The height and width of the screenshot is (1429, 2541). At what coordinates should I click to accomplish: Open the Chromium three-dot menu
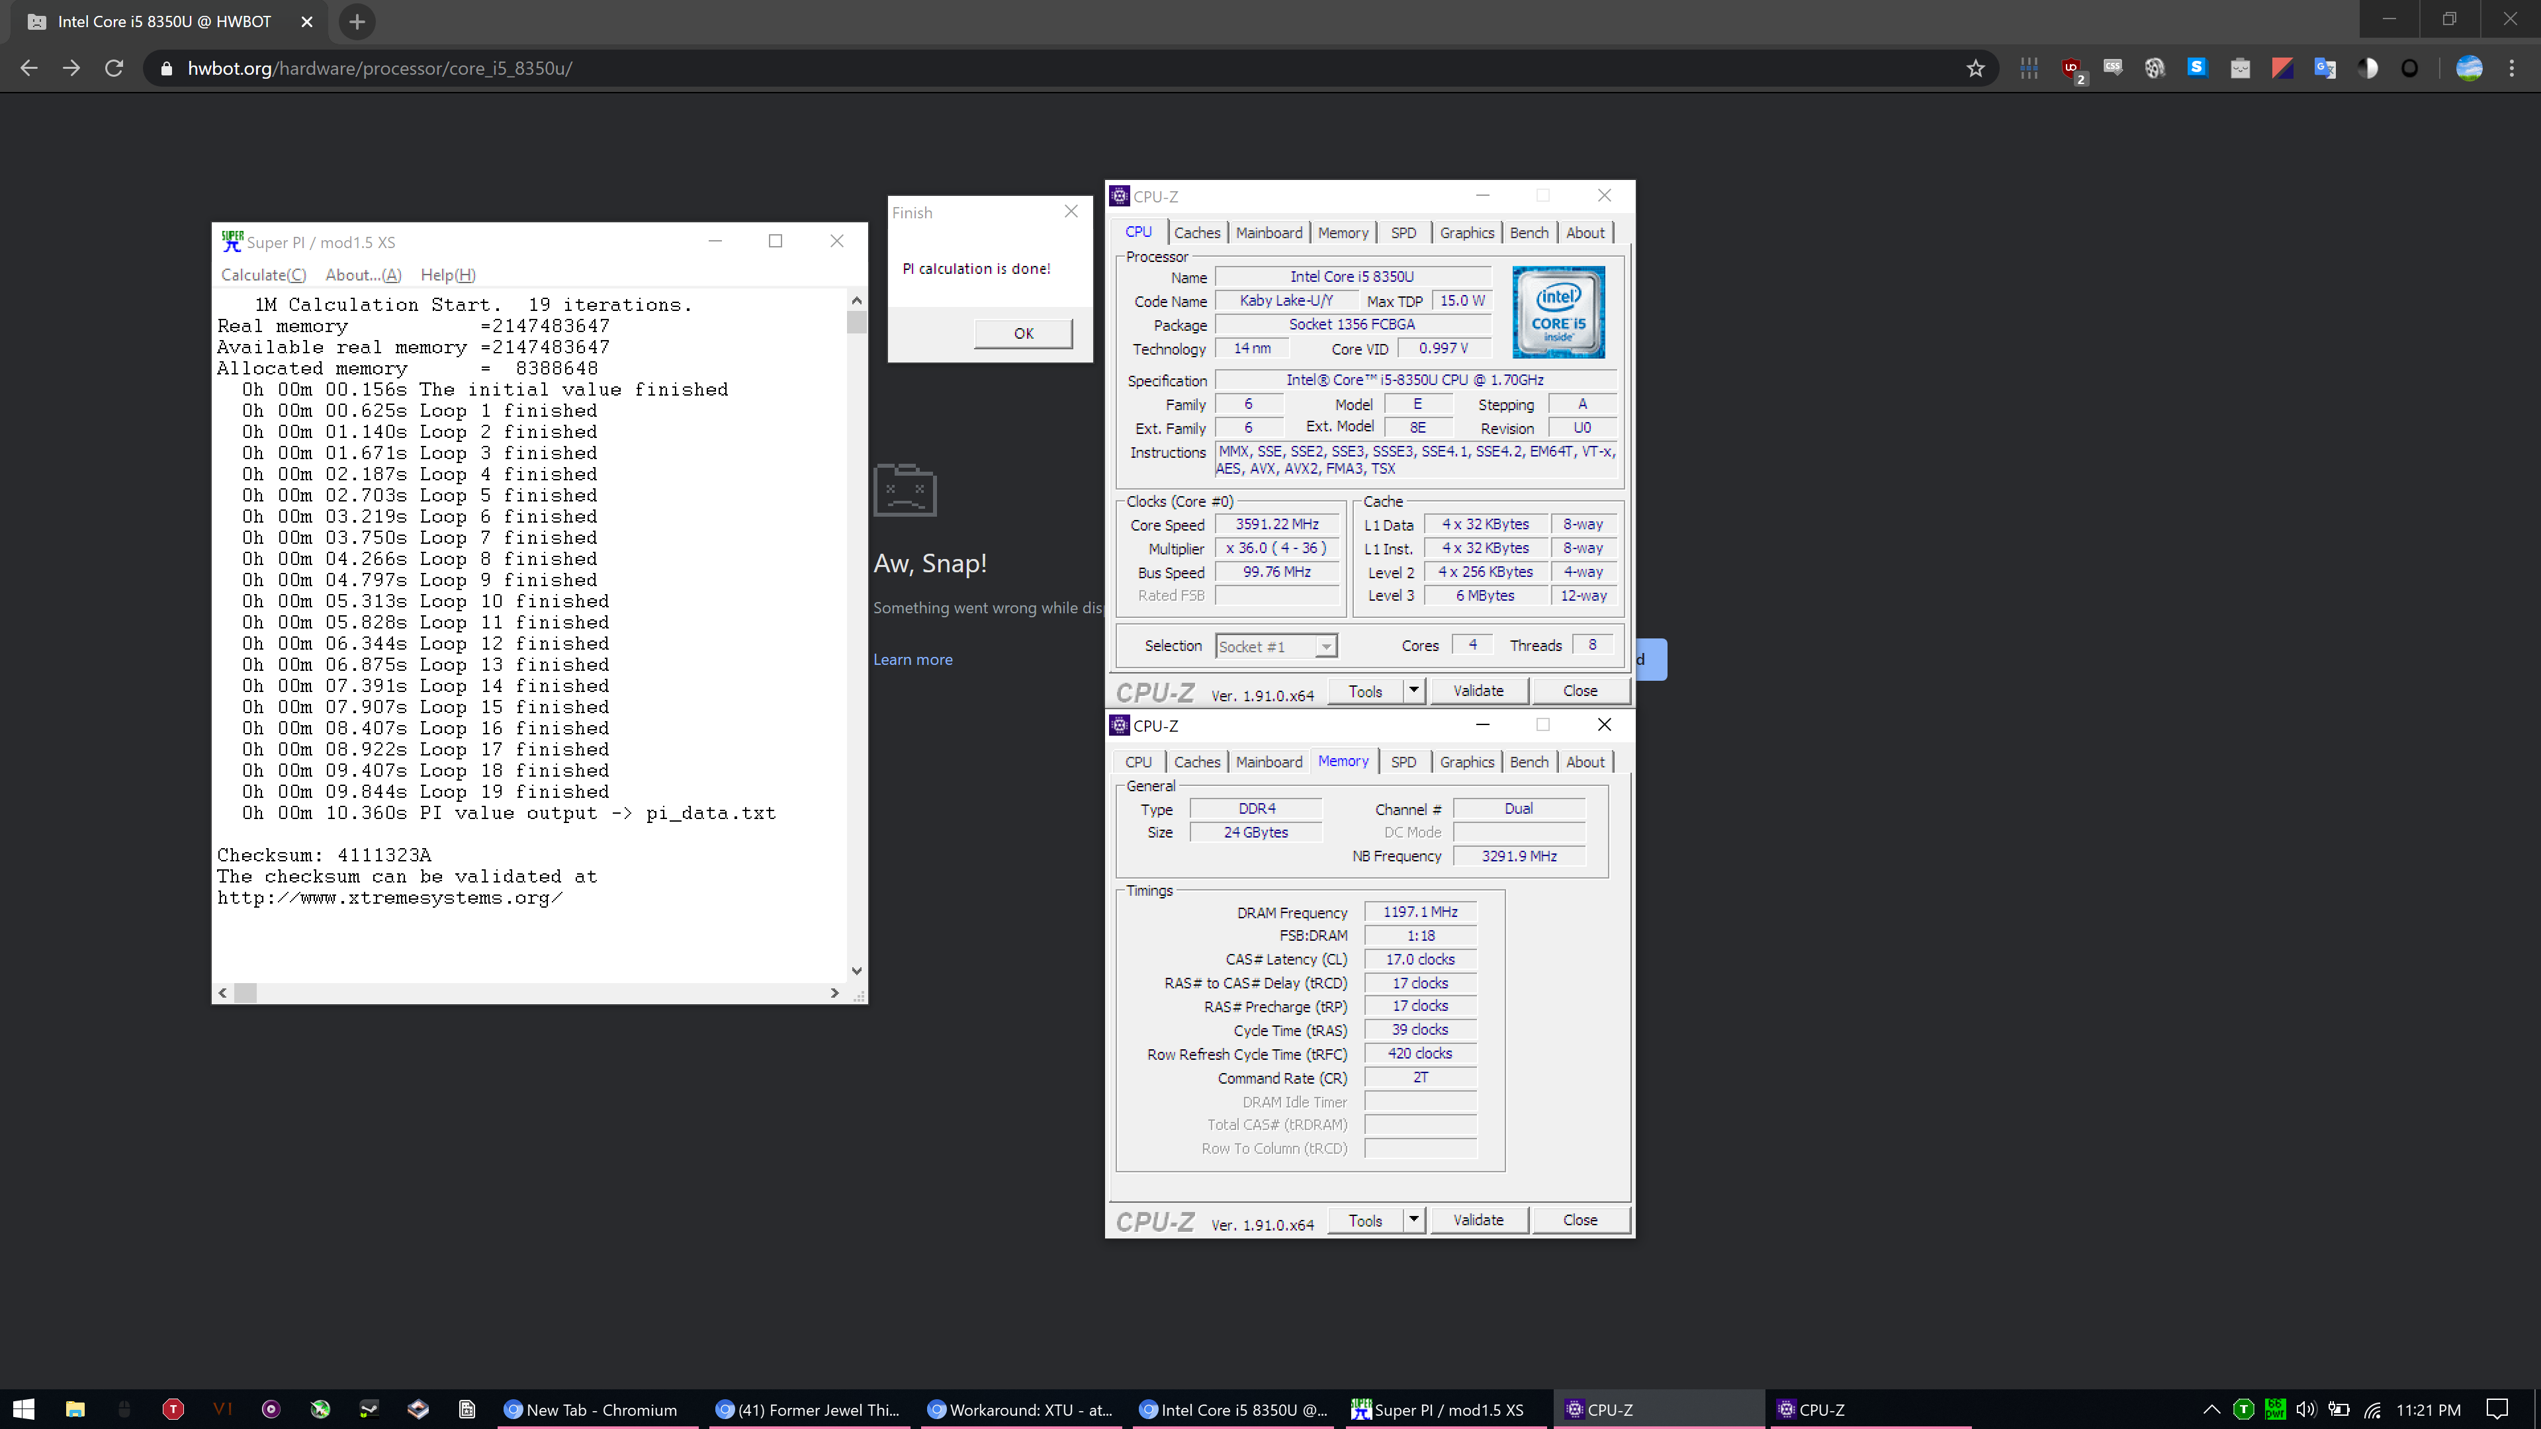point(2513,68)
